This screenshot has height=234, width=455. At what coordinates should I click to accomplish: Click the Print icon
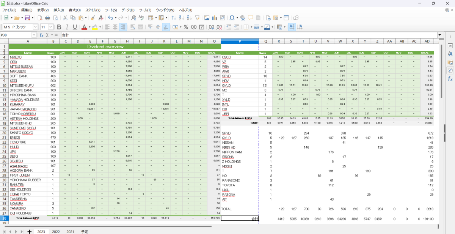47,18
